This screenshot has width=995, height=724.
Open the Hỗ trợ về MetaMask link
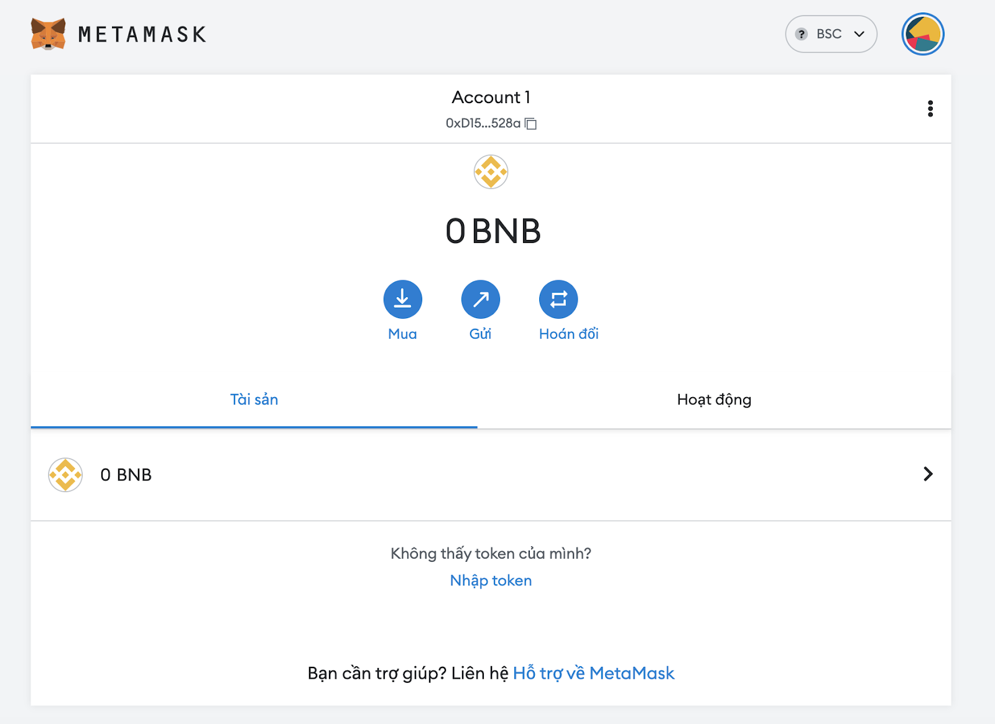(594, 673)
